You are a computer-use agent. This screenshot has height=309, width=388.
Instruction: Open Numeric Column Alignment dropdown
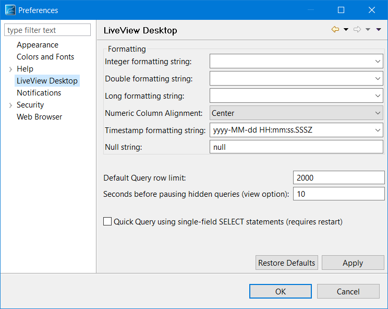378,113
